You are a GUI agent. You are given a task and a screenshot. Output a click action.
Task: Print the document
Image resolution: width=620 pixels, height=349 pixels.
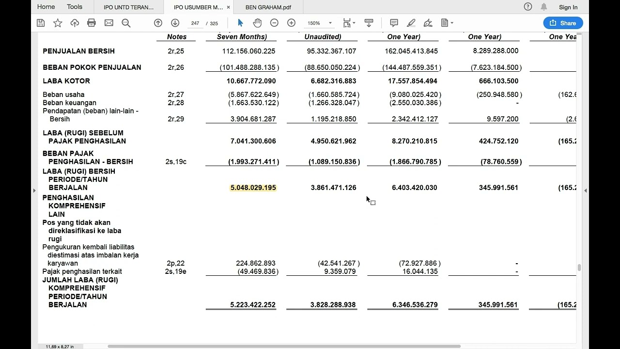(92, 23)
